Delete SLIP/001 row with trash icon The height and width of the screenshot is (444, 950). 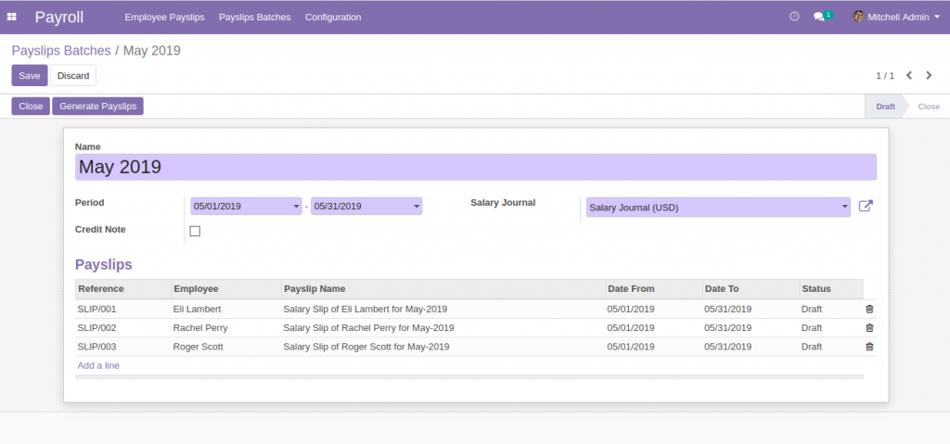(x=869, y=309)
